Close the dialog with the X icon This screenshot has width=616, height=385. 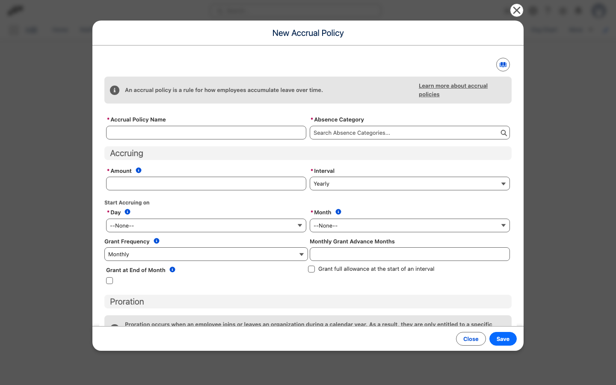(x=517, y=10)
